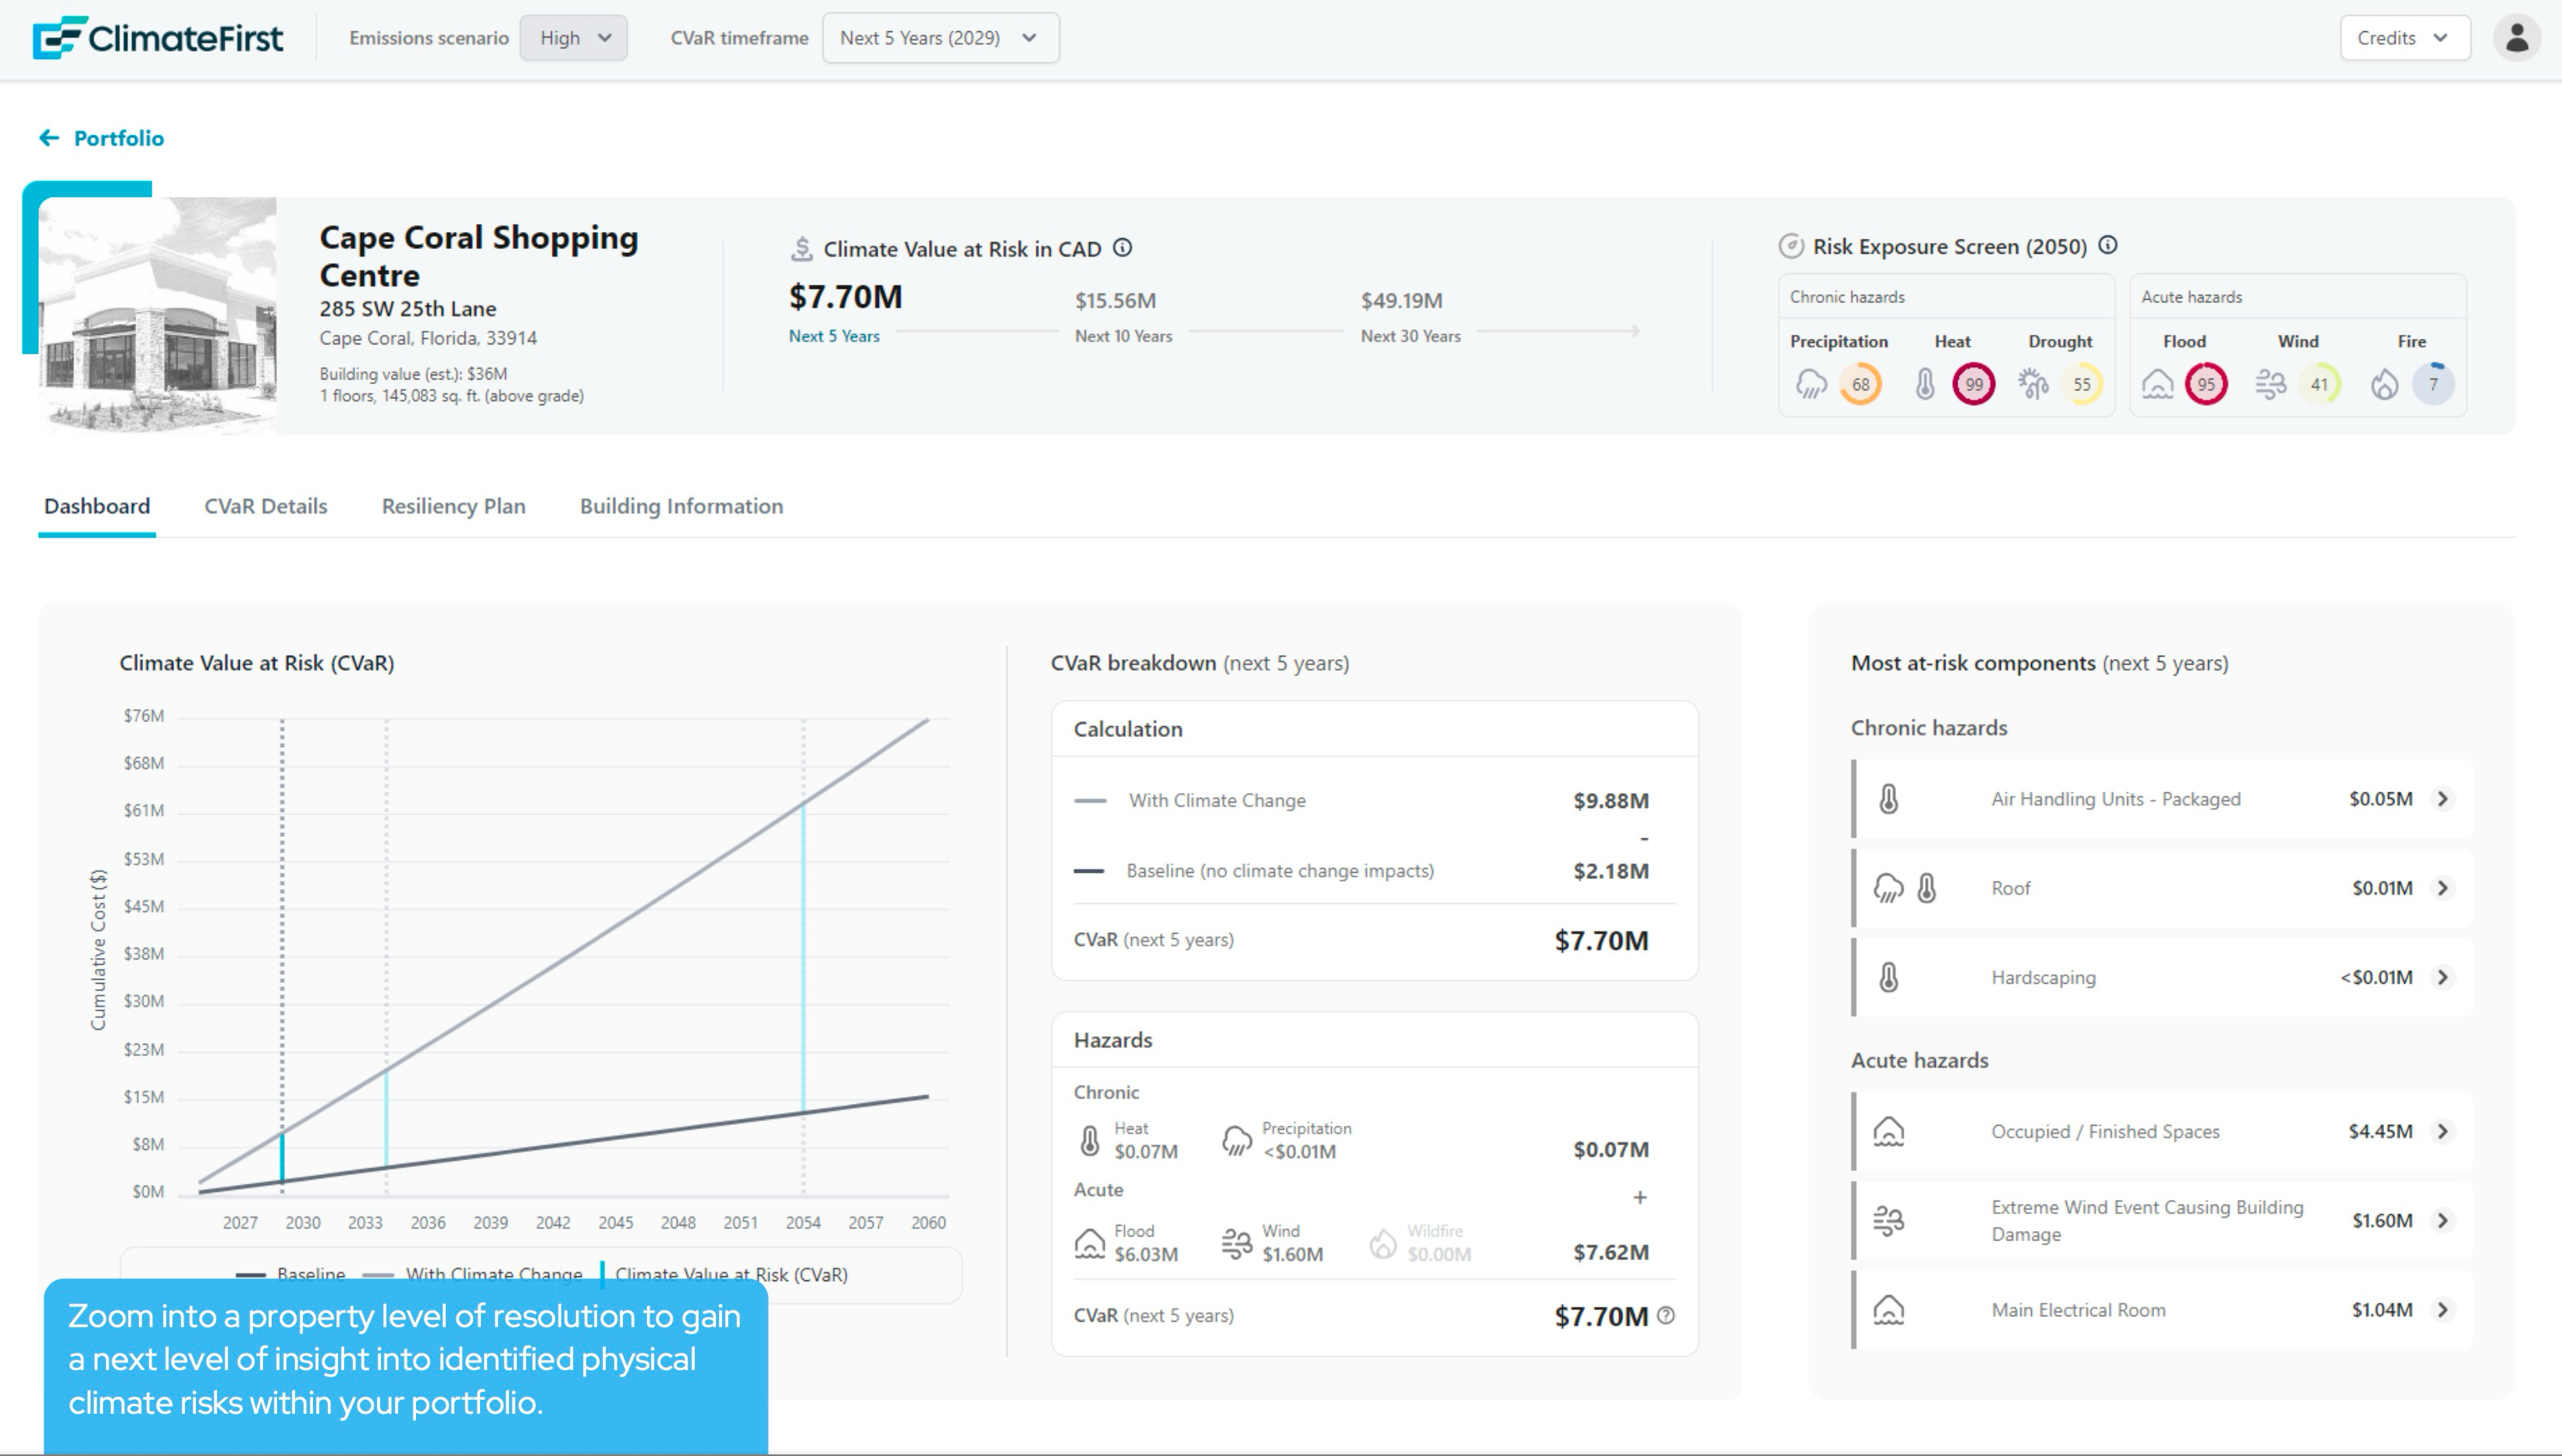Open the user profile avatar
Image resolution: width=2562 pixels, height=1456 pixels.
tap(2516, 38)
